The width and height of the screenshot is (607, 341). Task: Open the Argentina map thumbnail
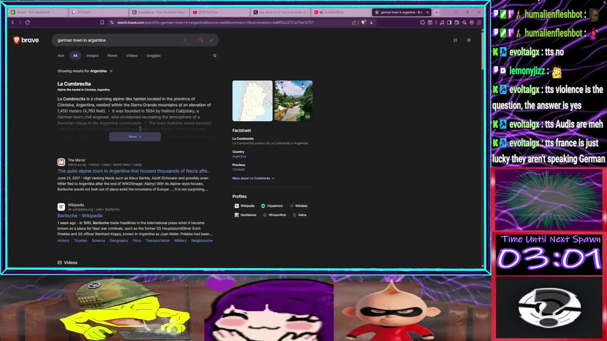point(252,101)
